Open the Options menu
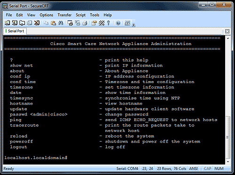The image size is (235, 175). click(47, 15)
